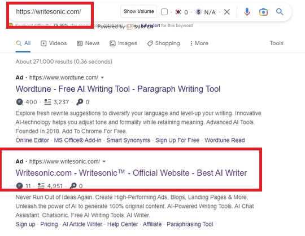Click Wordtune traffic icon showing 400
Viewport: 305px width, 236px height.
[x=19, y=102]
